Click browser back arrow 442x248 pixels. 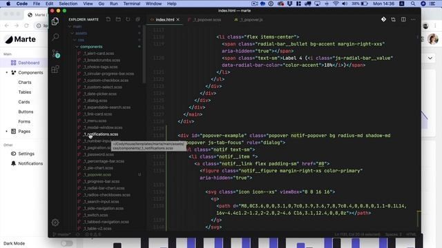(x=7, y=25)
